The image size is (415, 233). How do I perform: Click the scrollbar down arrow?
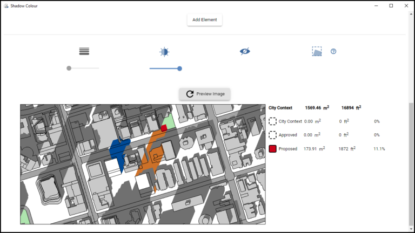(411, 229)
